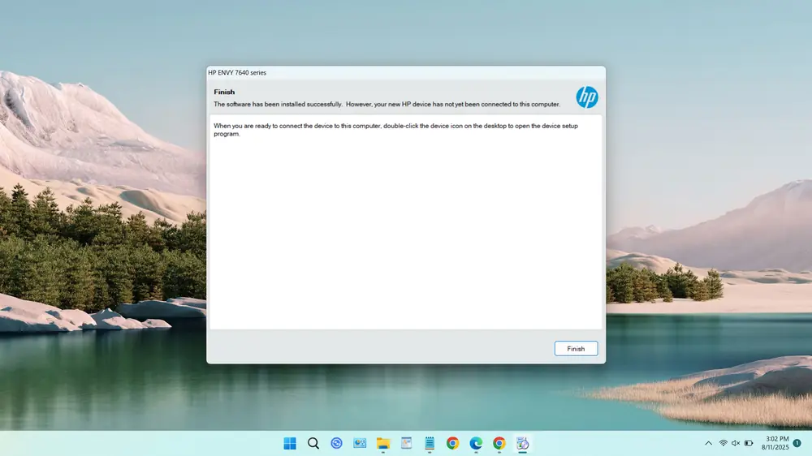Open the Notepad icon on the taskbar
The width and height of the screenshot is (812, 456).
pos(430,443)
